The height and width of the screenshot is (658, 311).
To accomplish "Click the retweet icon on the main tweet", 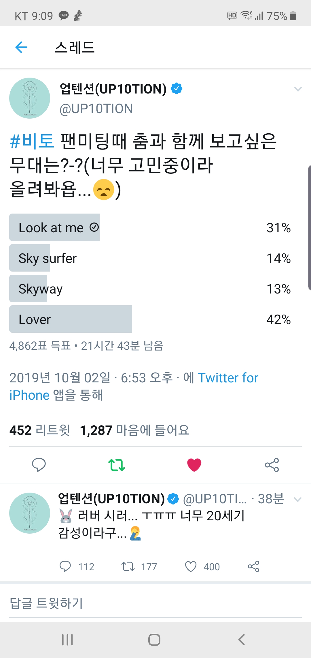I will [116, 464].
